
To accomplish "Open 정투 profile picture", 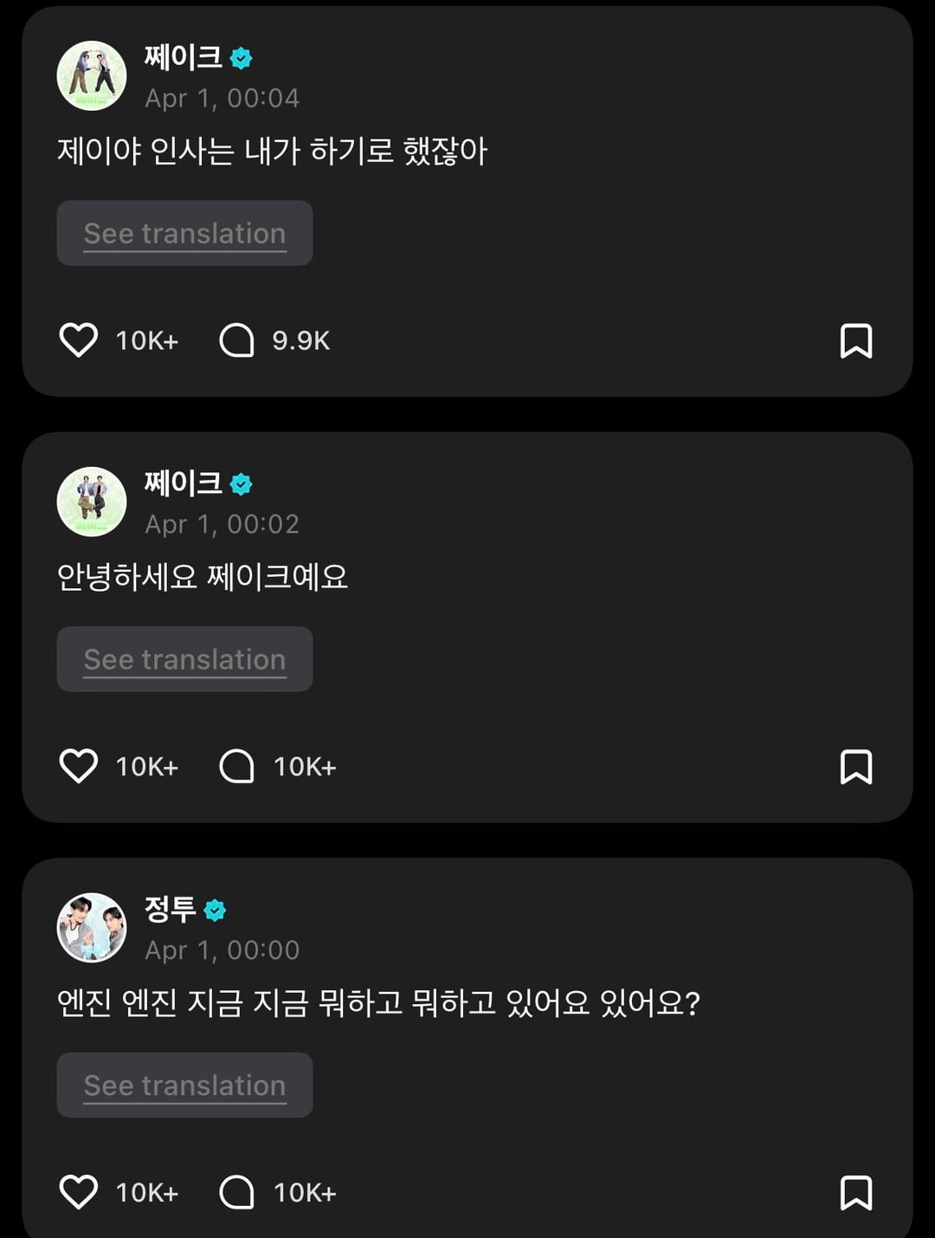I will pos(92,928).
